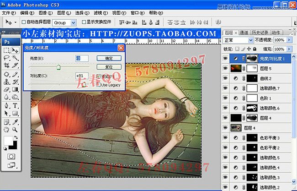297x191 pixels.
Task: Open Layers panel options menu
Action: 294,34
